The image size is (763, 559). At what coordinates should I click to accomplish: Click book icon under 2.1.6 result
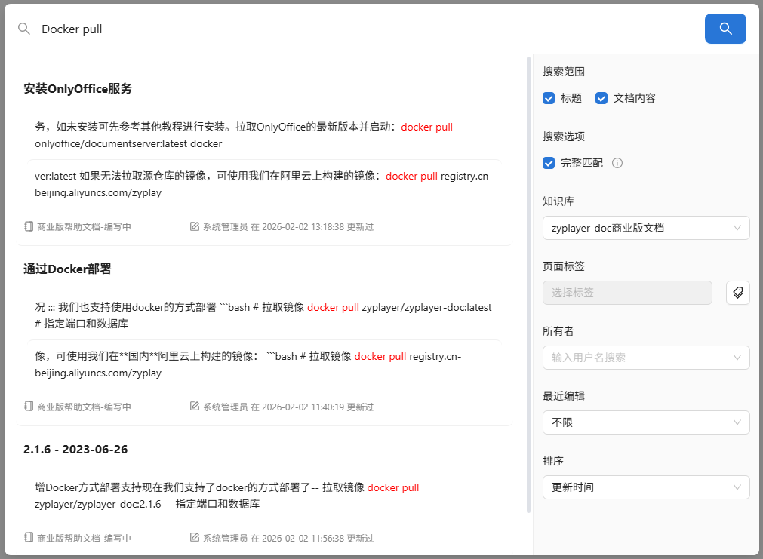(29, 538)
